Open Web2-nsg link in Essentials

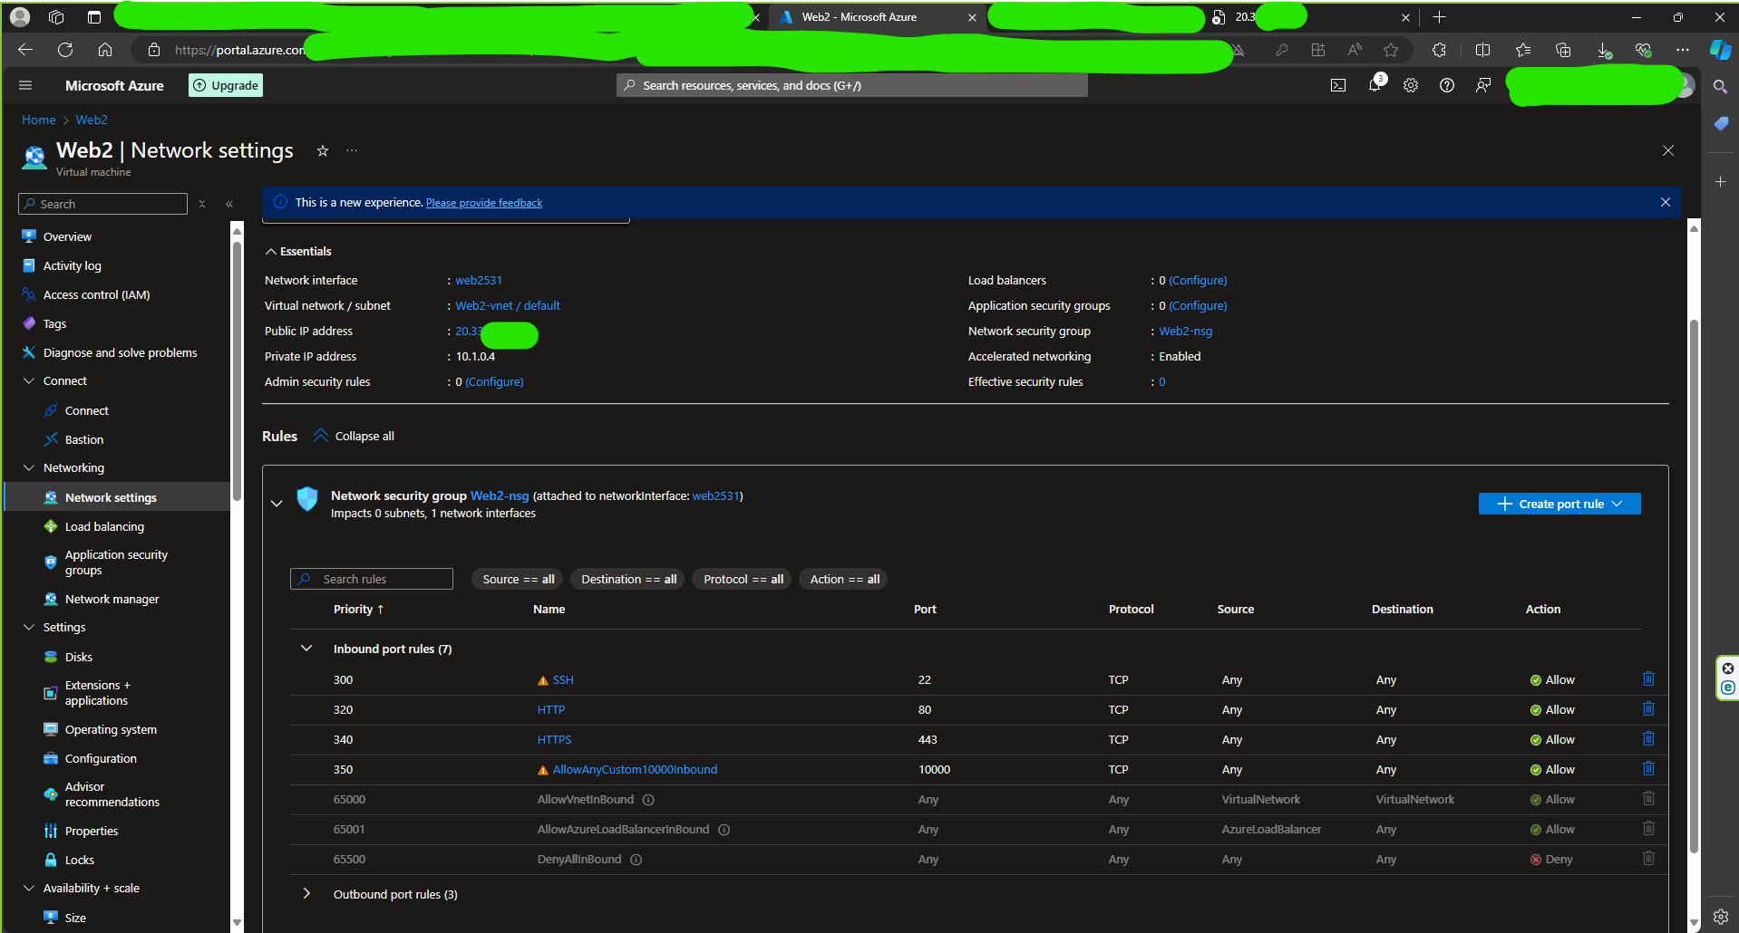pos(1185,332)
